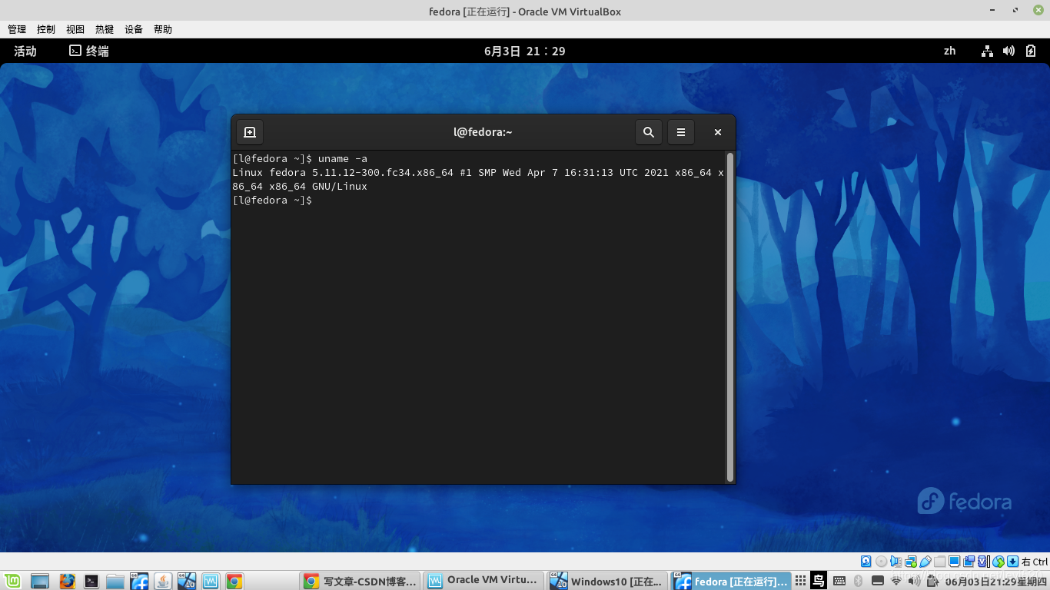Switch to the Oracle VM Virtu... taskbar window
Screen dimensions: 1050x590
483,581
